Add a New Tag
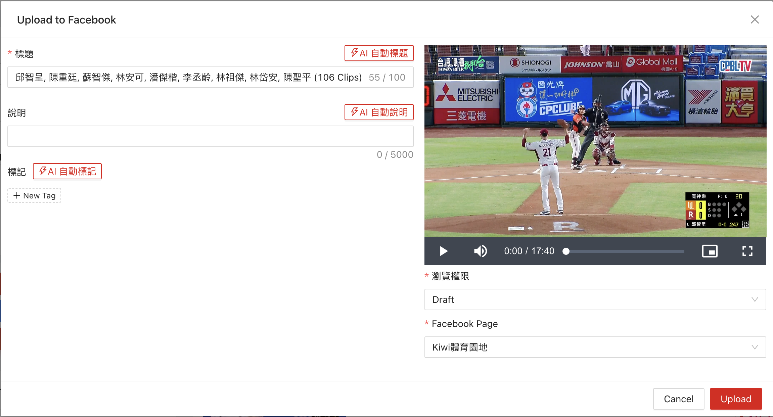 [34, 195]
